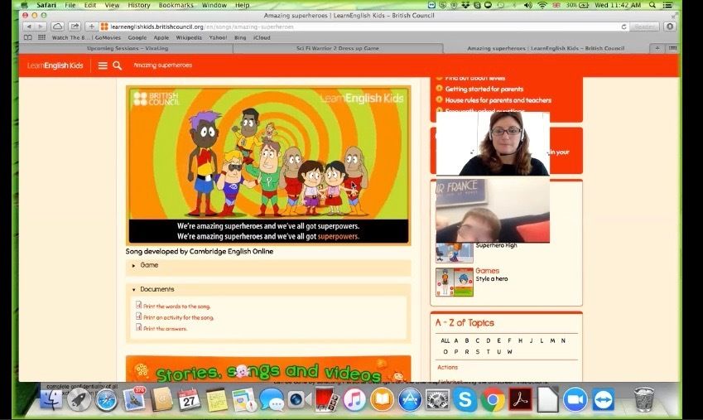Select letter S in A-Z of Topics
The width and height of the screenshot is (703, 420).
pos(478,352)
